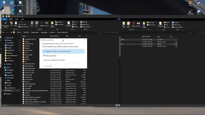The height and width of the screenshot is (115, 205).
Task: Open the File tab in left window
Action: click(4, 19)
